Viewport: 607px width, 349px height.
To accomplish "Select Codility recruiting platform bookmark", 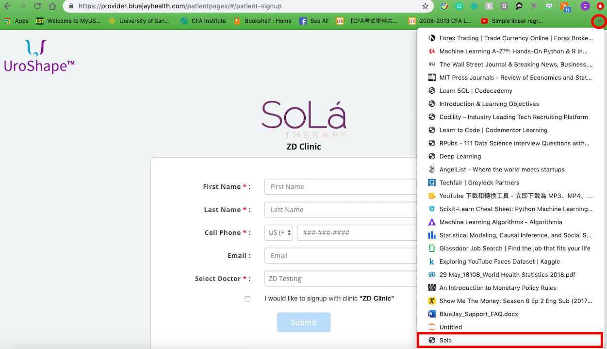I will coord(510,116).
